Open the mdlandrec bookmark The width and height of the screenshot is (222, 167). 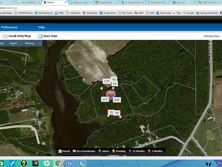tap(73, 13)
